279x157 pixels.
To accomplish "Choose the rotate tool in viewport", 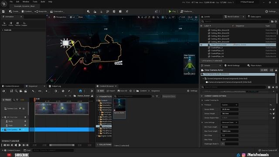I will (146, 17).
